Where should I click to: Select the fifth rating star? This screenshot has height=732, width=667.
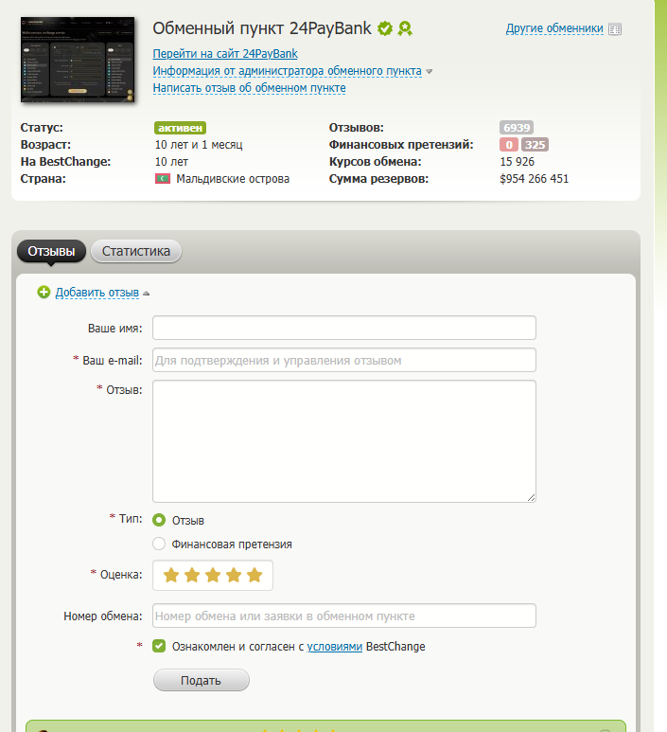255,575
